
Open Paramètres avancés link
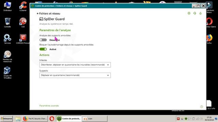coord(49,106)
